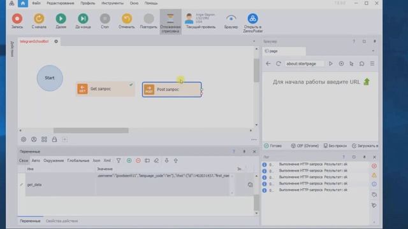Click the Запись record button
Screen dimensions: 408x229
pos(17,21)
